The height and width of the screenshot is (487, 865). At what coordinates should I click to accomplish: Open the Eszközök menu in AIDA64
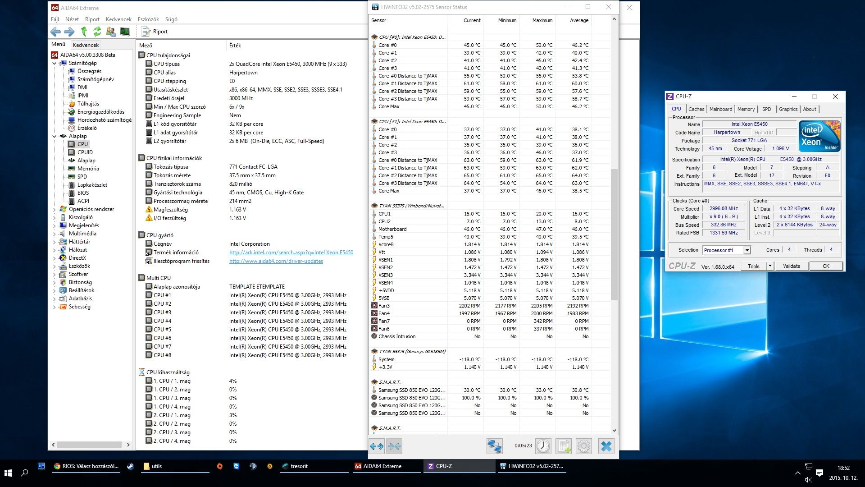coord(148,19)
